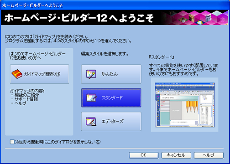Click the サポート情報 guide map item
Image resolution: width=230 pixels, height=164 pixels.
[x=26, y=99]
